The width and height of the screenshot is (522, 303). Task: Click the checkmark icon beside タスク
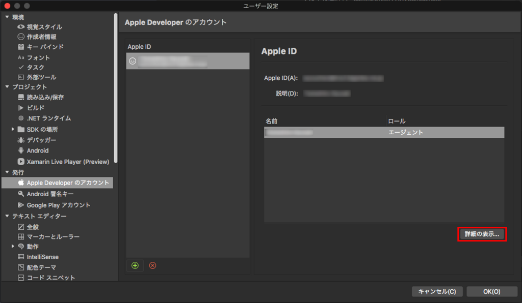coord(20,67)
